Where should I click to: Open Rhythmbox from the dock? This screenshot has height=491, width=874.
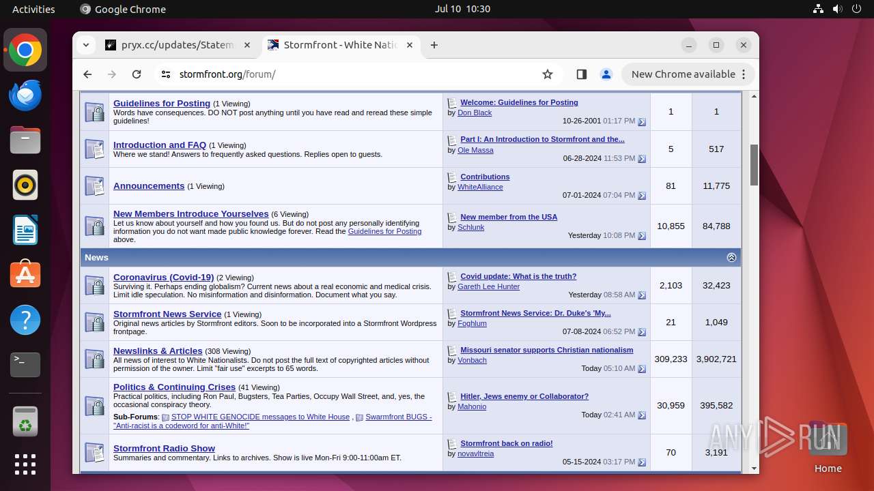(25, 185)
